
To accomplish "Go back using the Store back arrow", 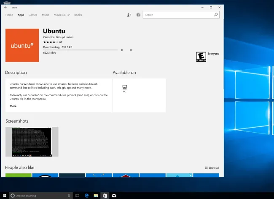I will pos(5,7).
